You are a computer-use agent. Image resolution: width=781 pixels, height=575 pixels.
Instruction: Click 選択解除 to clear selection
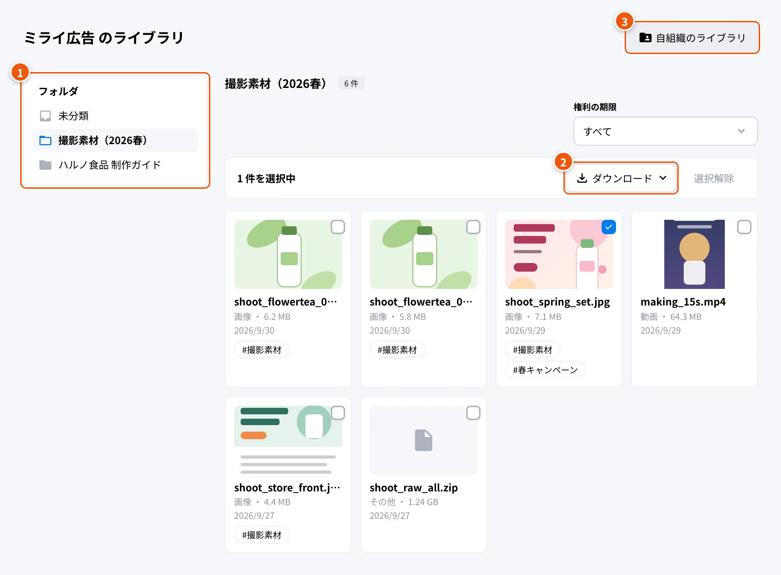(714, 178)
